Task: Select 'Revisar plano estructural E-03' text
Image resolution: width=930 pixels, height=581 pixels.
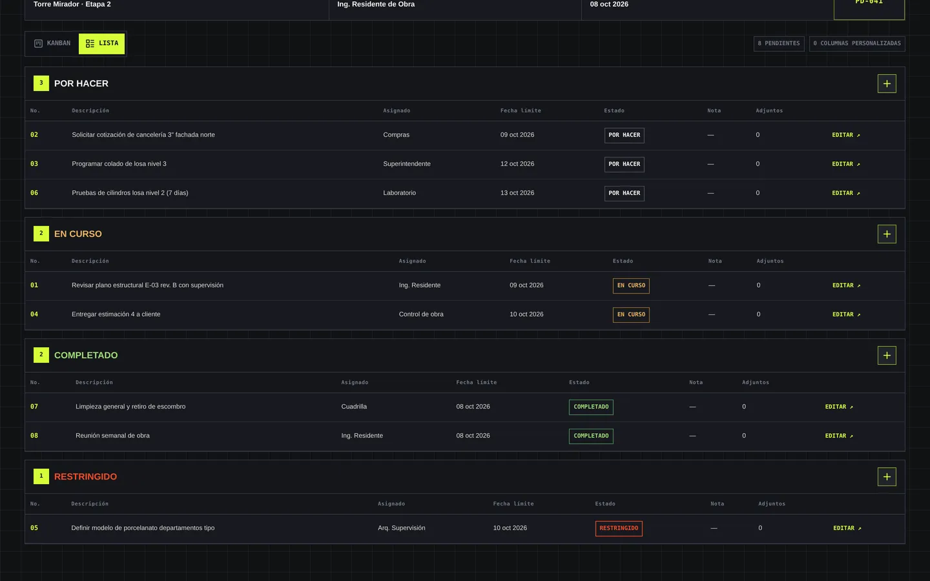Action: coord(147,285)
